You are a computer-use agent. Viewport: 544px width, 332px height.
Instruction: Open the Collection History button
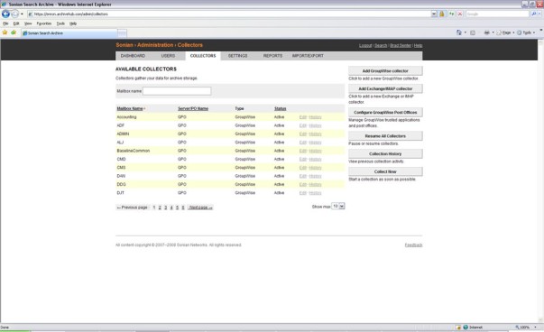point(385,153)
